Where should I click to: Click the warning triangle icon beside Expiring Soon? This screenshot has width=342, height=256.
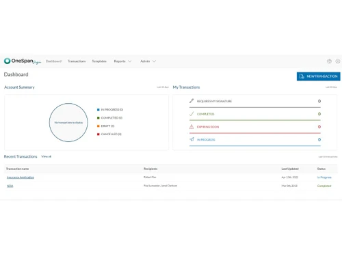[x=192, y=127]
